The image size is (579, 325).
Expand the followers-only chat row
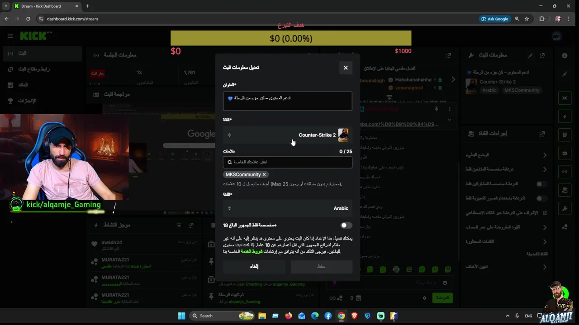pyautogui.click(x=507, y=169)
